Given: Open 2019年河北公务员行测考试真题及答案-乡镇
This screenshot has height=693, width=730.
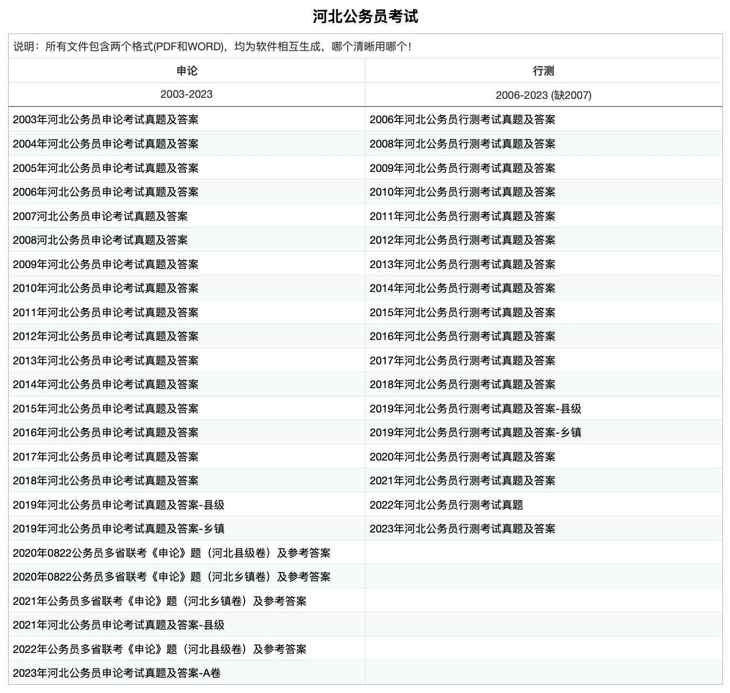Looking at the screenshot, I should pyautogui.click(x=475, y=432).
